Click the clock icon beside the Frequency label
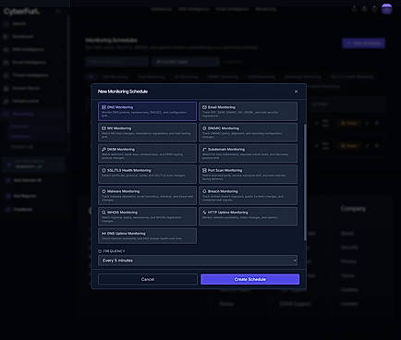The width and height of the screenshot is (401, 340). click(100, 251)
